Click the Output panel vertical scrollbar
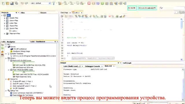The image size is (185, 104). [183, 84]
